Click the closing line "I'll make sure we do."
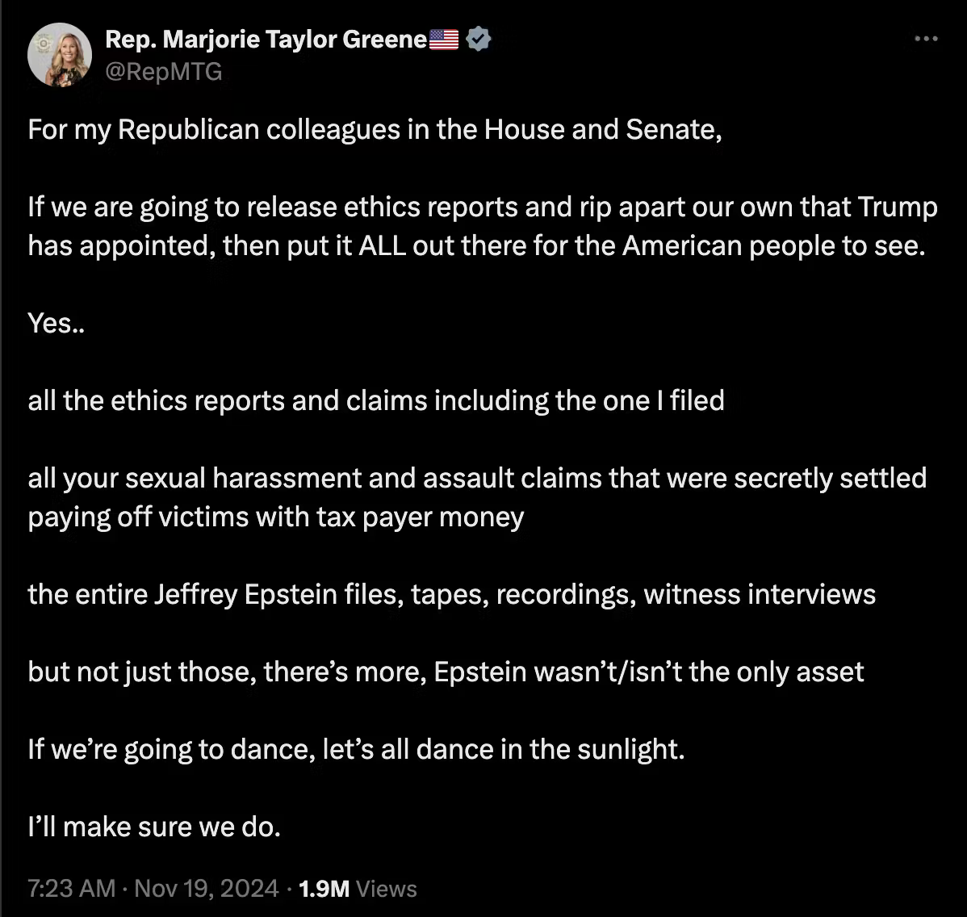 pos(154,827)
